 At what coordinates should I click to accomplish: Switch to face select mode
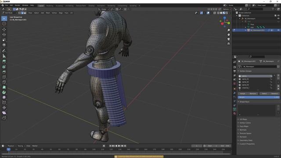tap(25, 13)
